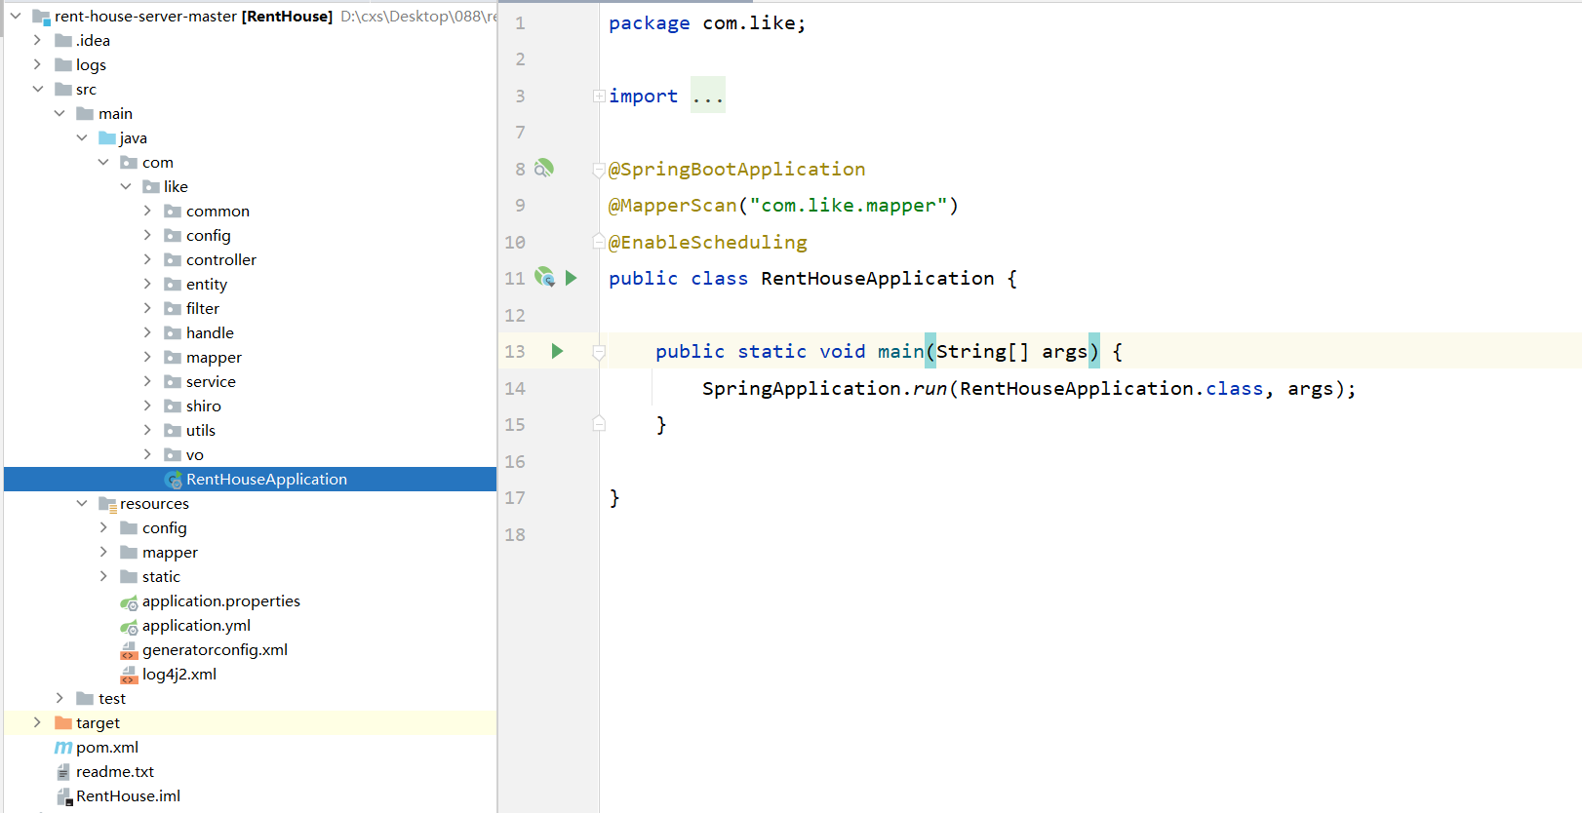Click the RentHouseApplication class name in code
This screenshot has height=813, width=1582.
878,279
